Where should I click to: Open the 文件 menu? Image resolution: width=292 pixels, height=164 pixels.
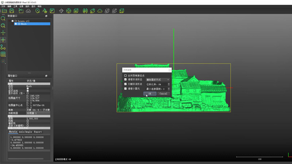3,6
